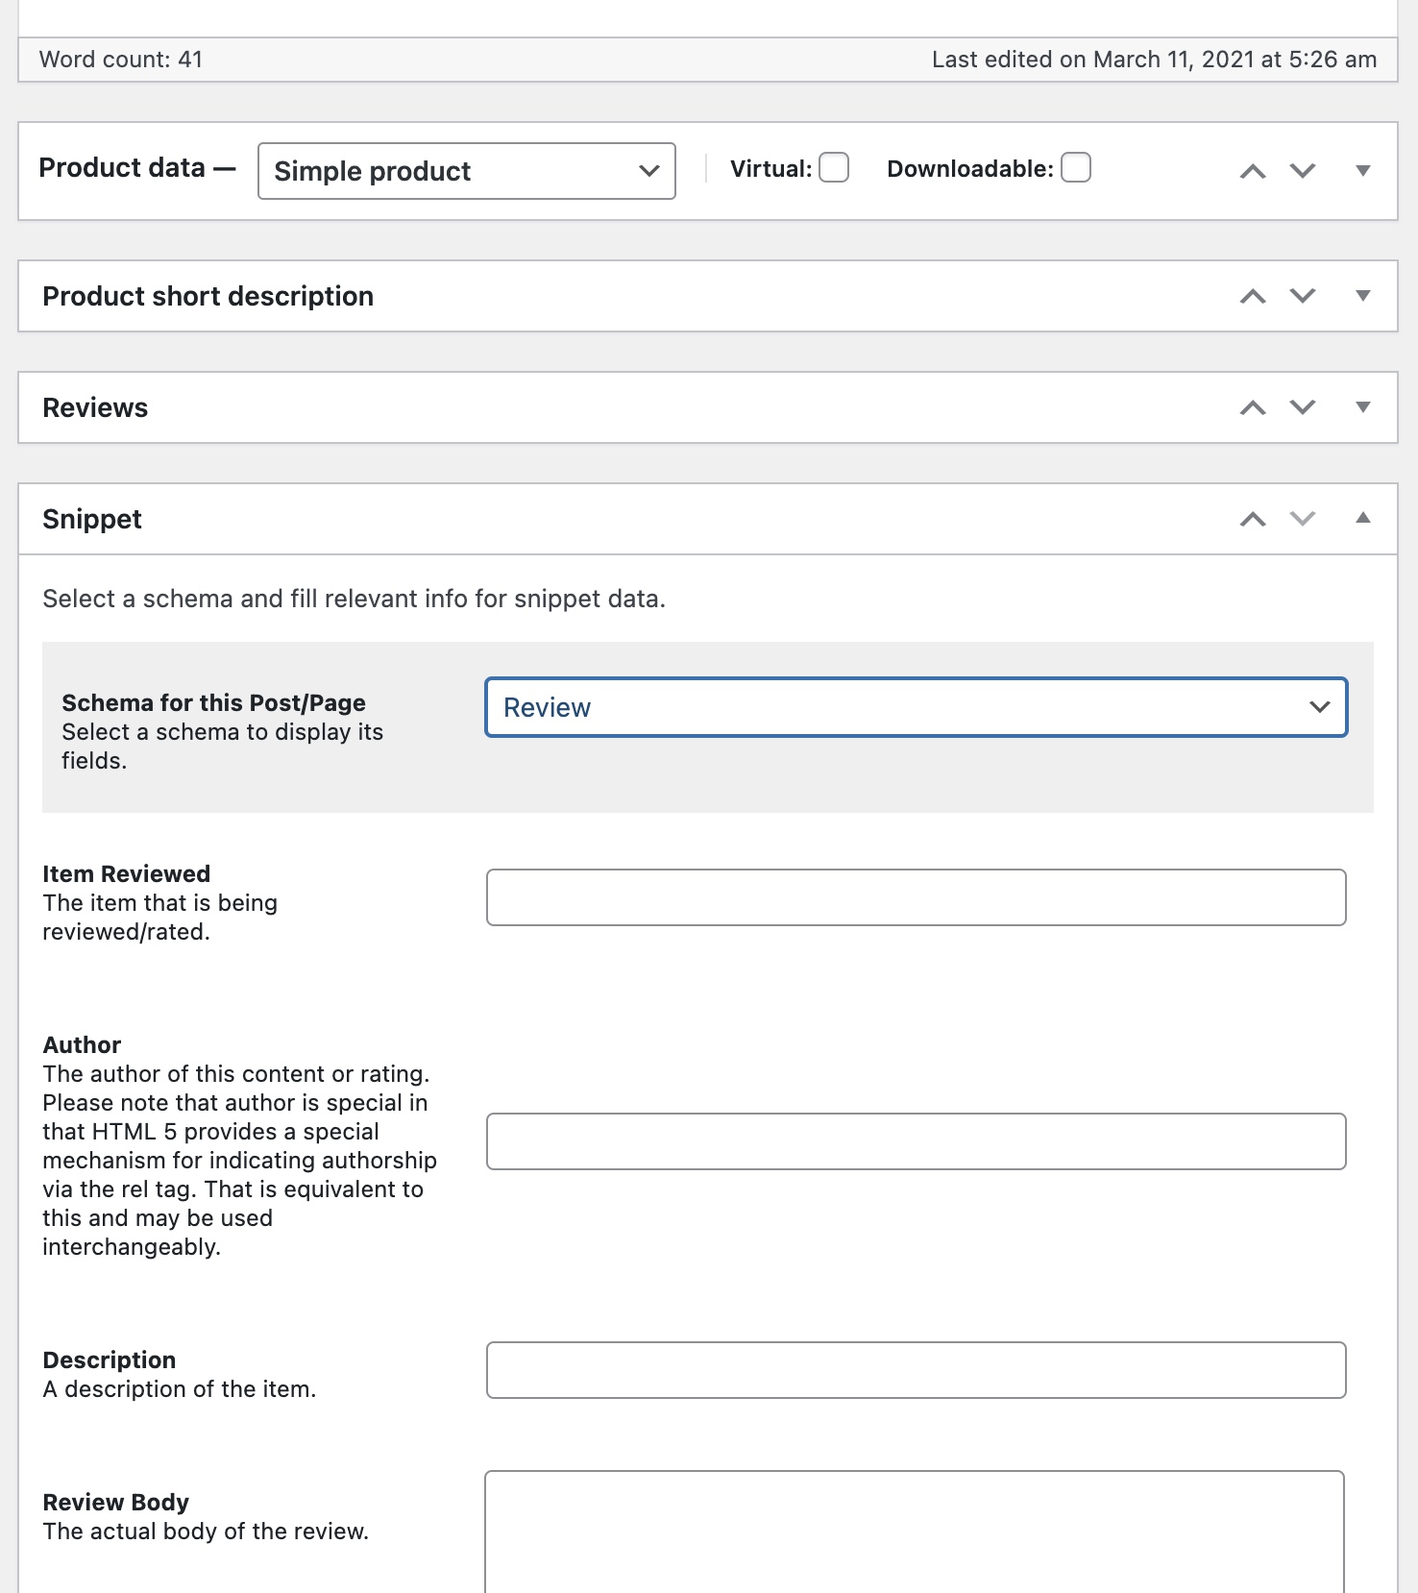This screenshot has height=1593, width=1418.
Task: Click inside the Review Body textarea
Action: [x=915, y=1532]
